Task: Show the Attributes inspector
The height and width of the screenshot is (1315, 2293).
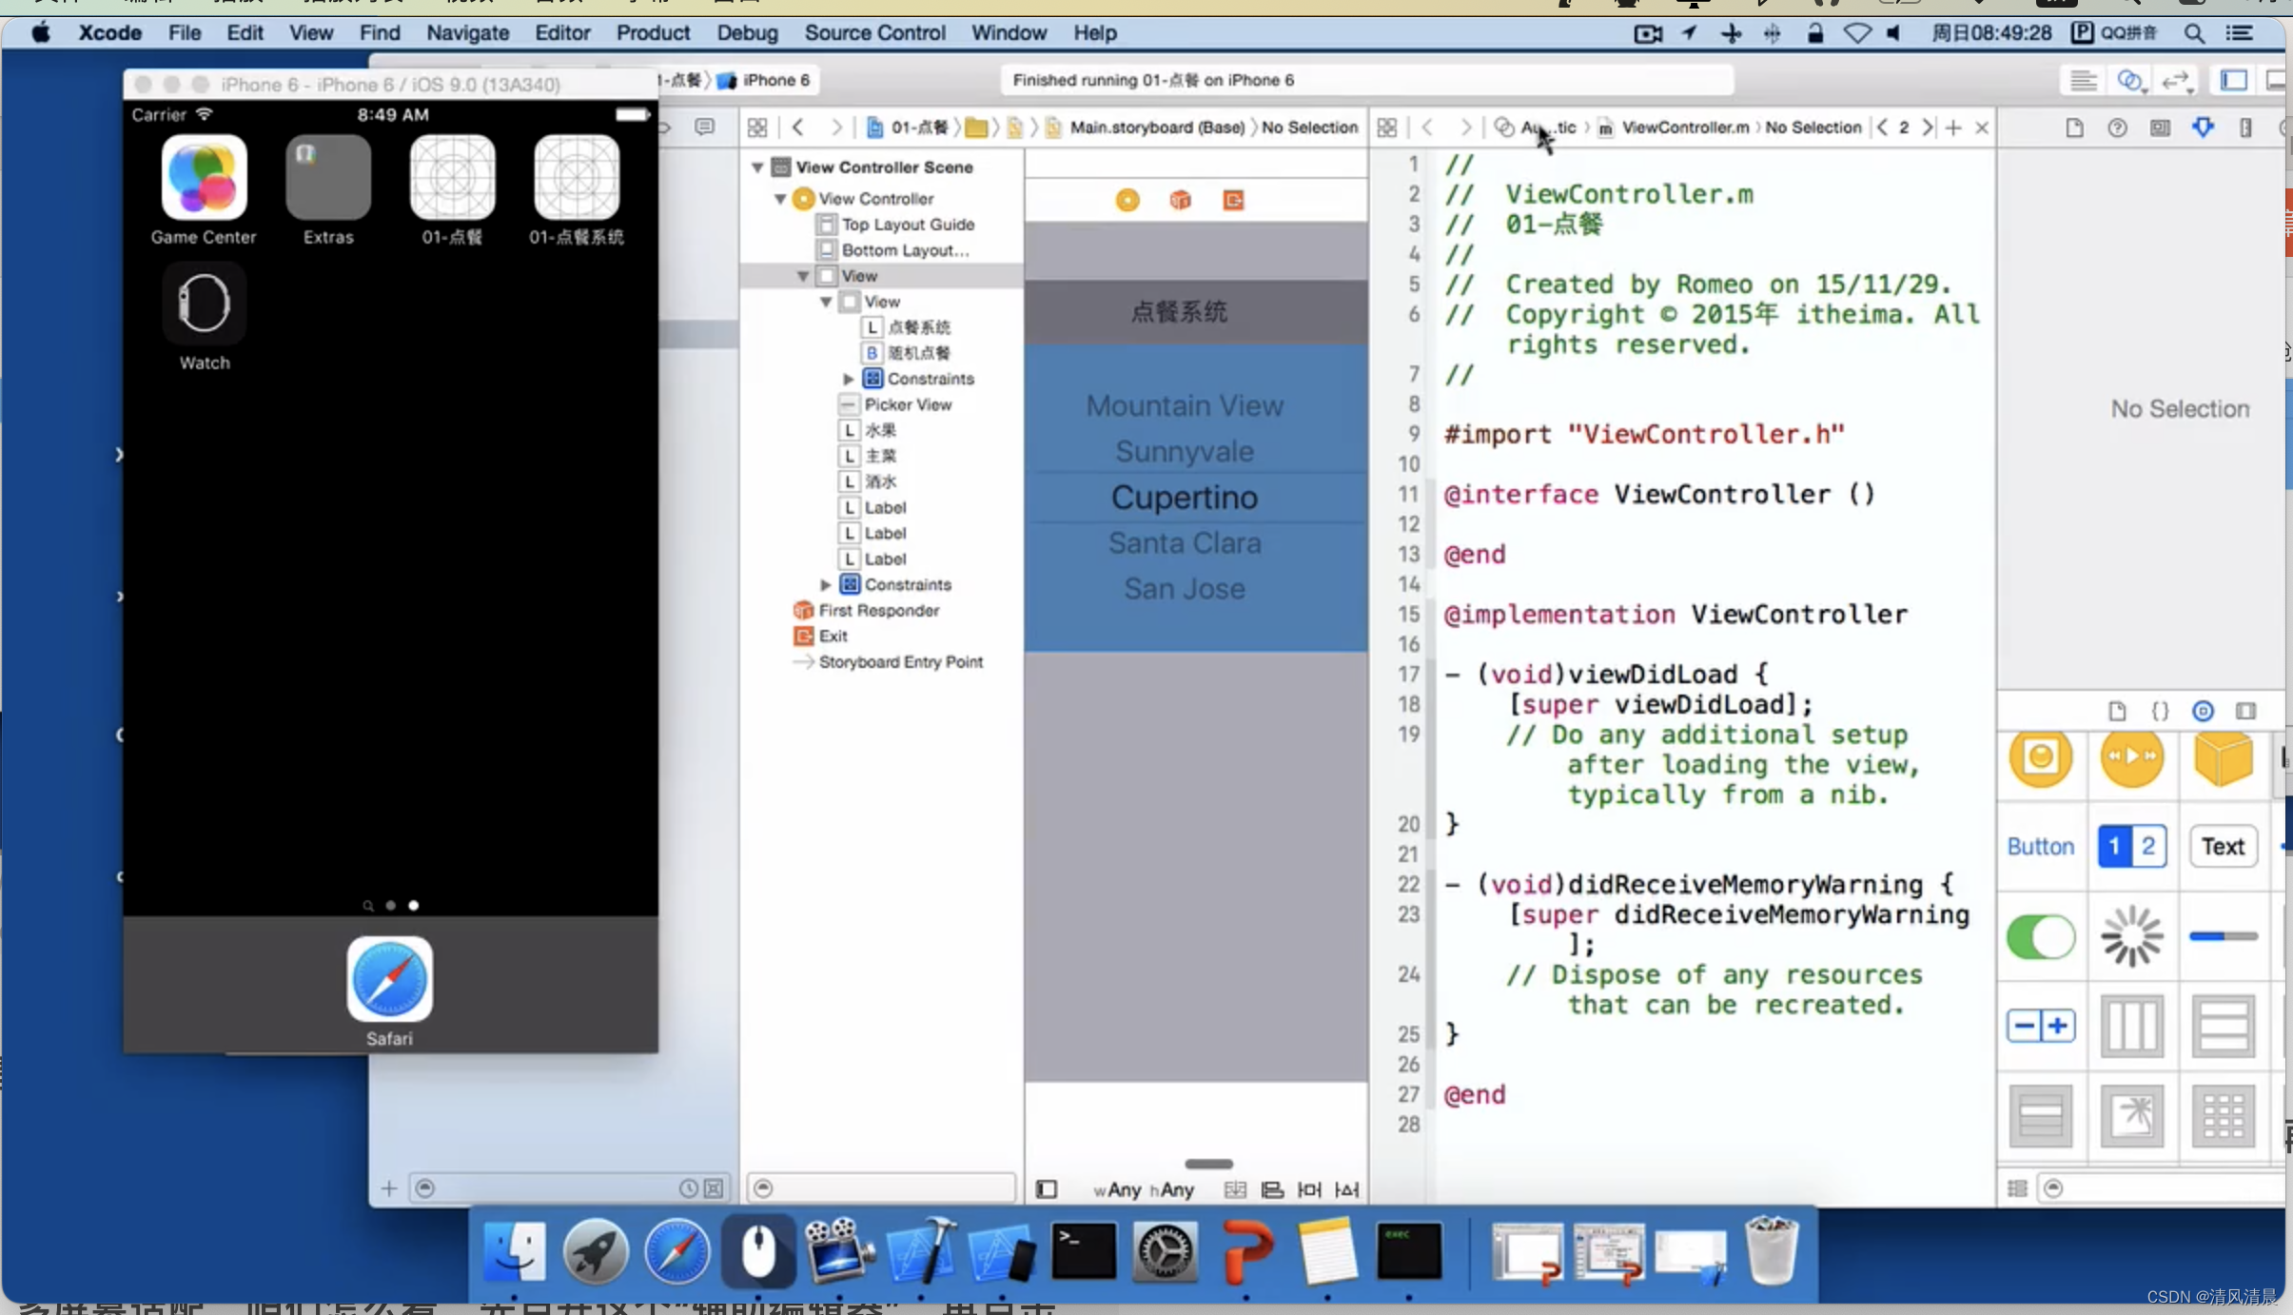Action: click(x=2203, y=128)
